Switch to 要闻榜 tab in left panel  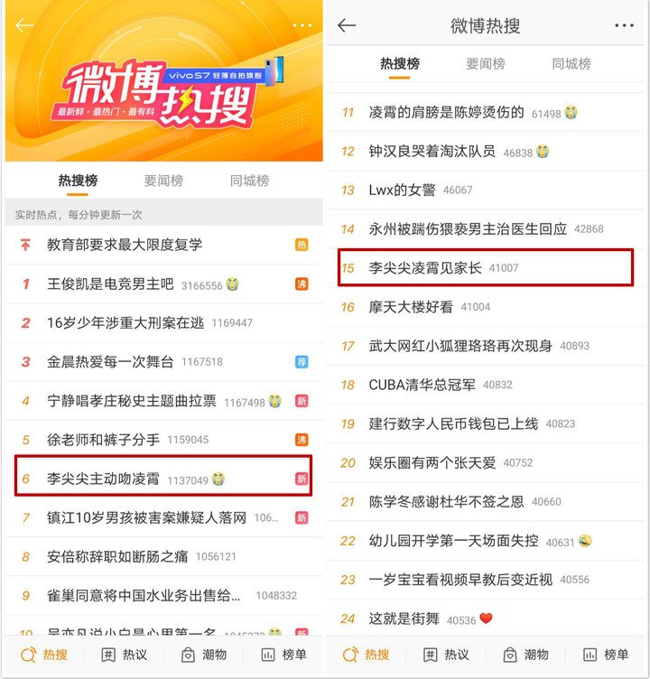pyautogui.click(x=163, y=181)
